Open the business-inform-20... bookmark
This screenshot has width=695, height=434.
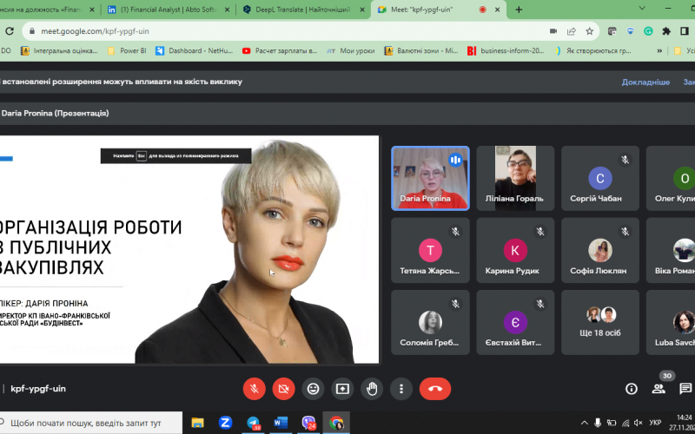click(506, 51)
